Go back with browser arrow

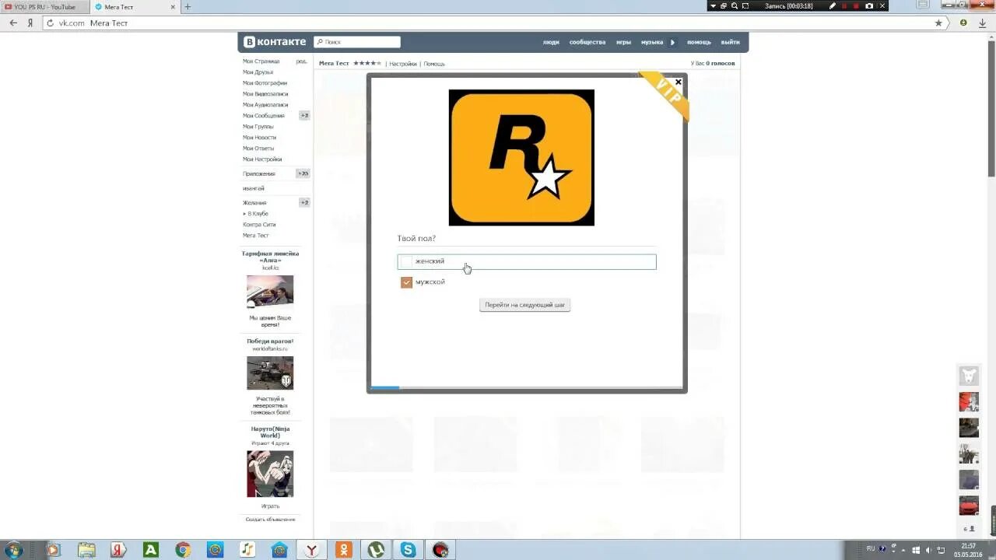(13, 23)
